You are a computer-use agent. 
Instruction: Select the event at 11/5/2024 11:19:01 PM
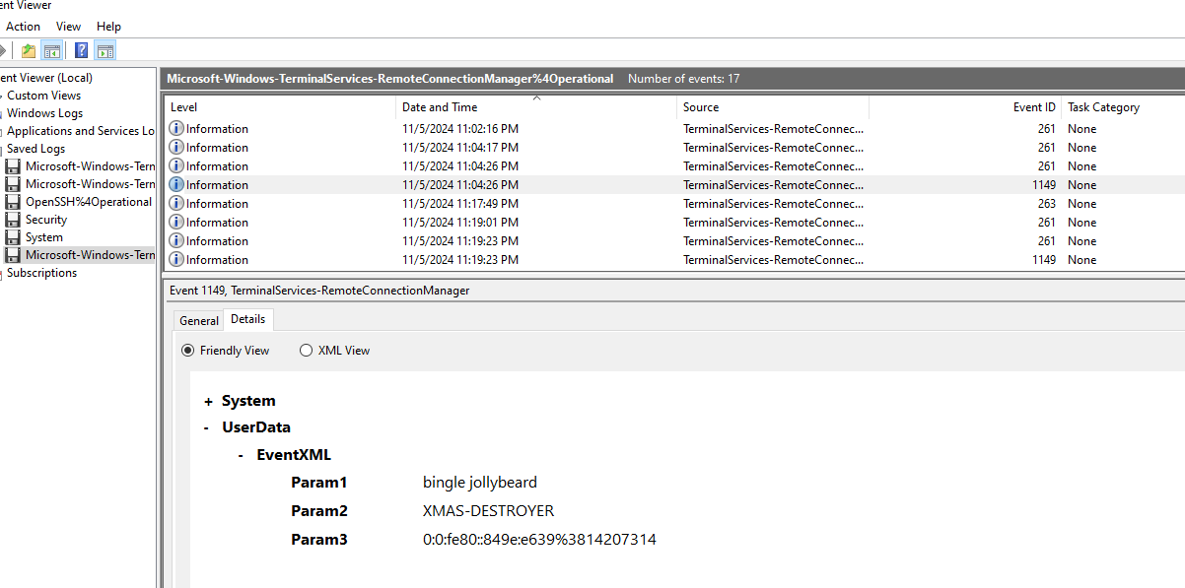point(674,223)
